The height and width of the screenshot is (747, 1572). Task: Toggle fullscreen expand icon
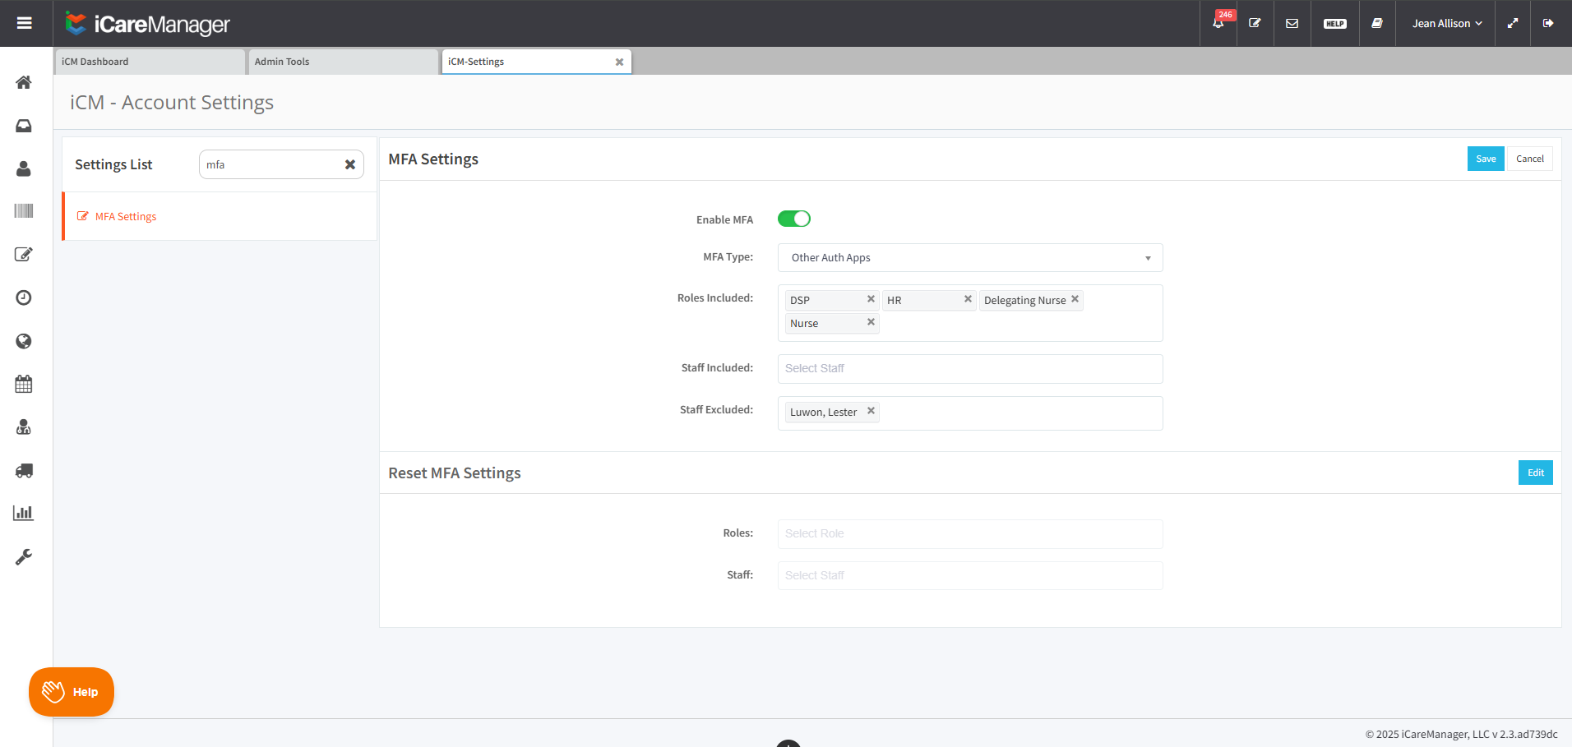(1513, 23)
